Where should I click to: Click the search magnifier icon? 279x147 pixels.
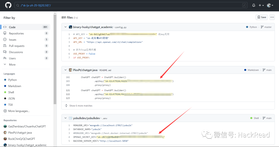(x=18, y=5)
